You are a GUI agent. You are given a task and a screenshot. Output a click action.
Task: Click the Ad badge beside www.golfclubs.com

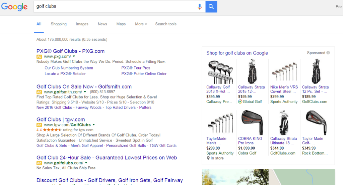point(39,163)
